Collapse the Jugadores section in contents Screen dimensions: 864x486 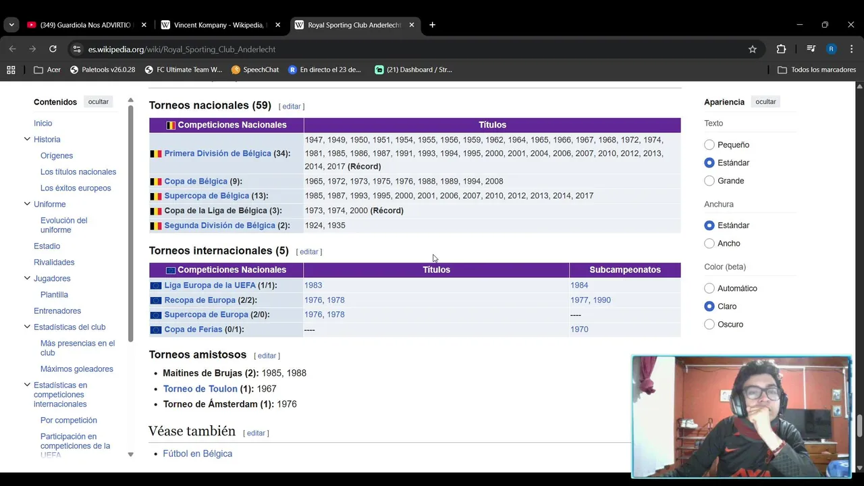(27, 278)
